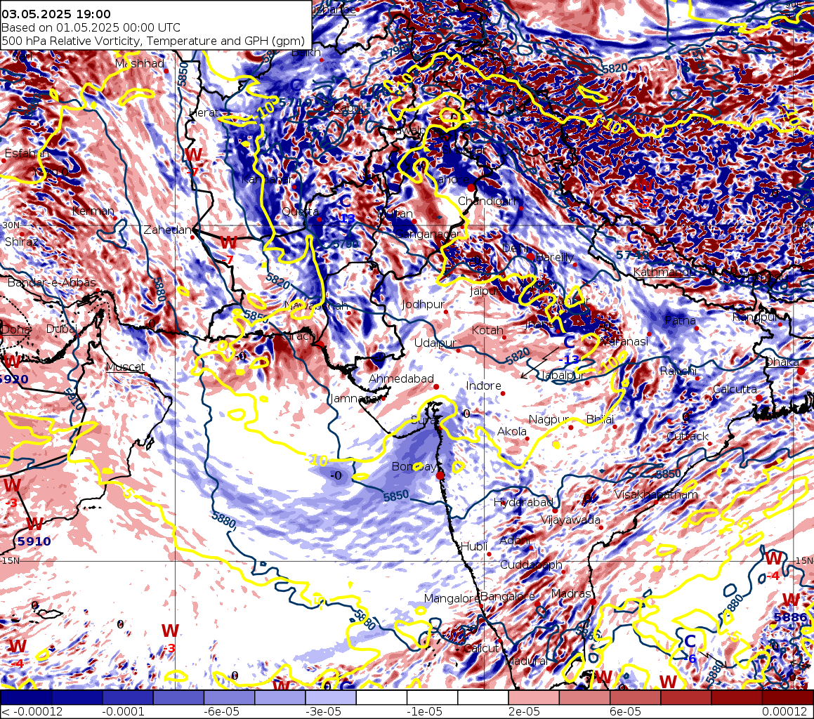Click the Calicut city label
The image size is (814, 719).
point(480,648)
